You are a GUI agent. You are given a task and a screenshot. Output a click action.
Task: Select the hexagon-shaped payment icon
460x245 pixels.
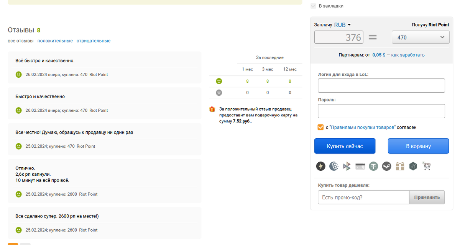point(413,166)
